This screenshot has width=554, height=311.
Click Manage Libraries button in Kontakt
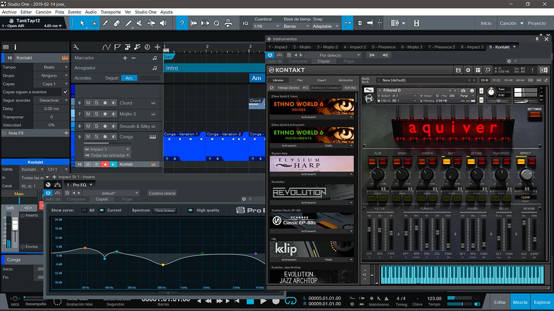pos(289,88)
